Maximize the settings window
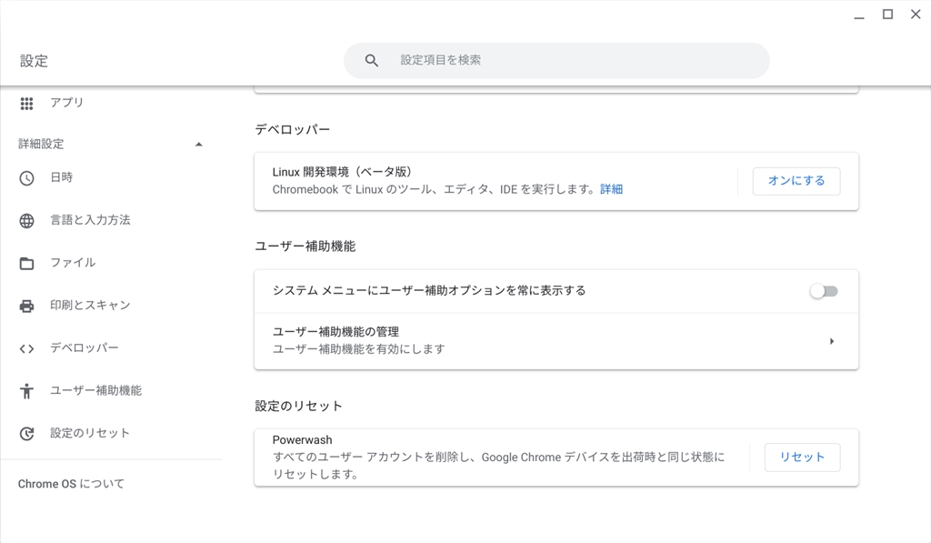The width and height of the screenshot is (931, 543). point(887,15)
